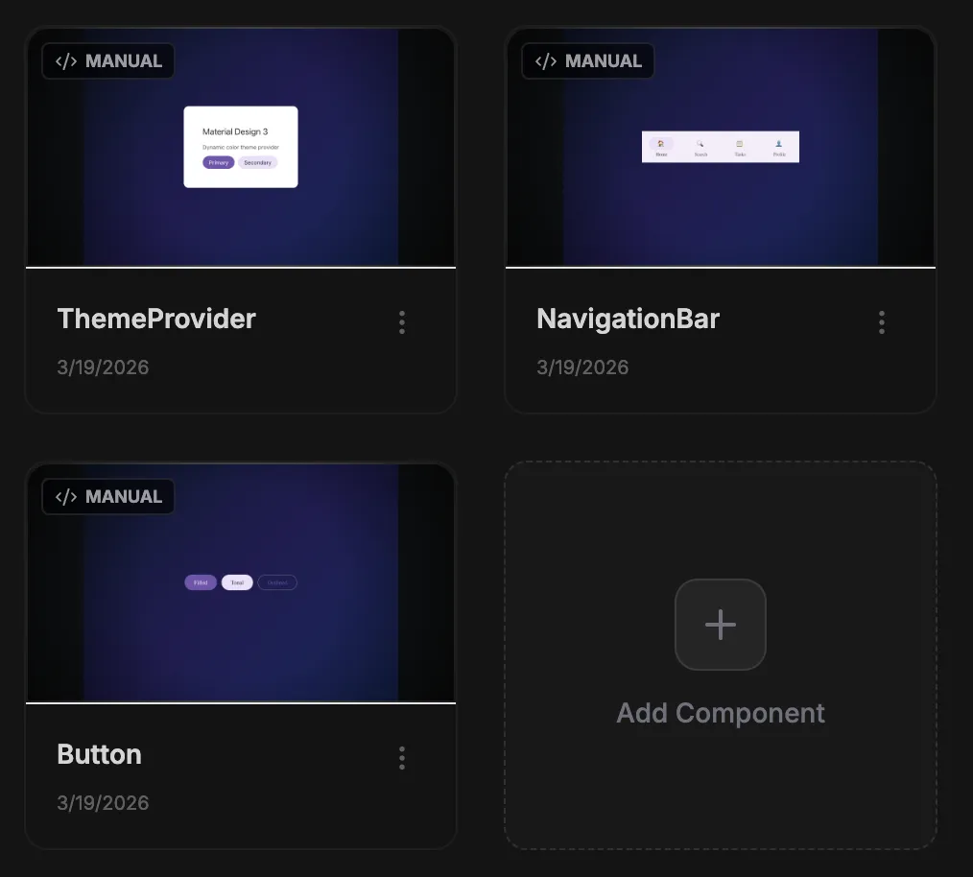
Task: Click the code icon on NavigationBar's MANUAL badge
Action: click(x=545, y=60)
